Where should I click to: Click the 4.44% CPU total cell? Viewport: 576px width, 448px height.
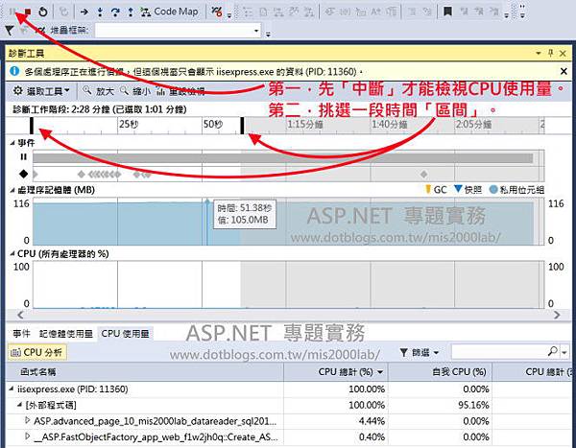372,421
